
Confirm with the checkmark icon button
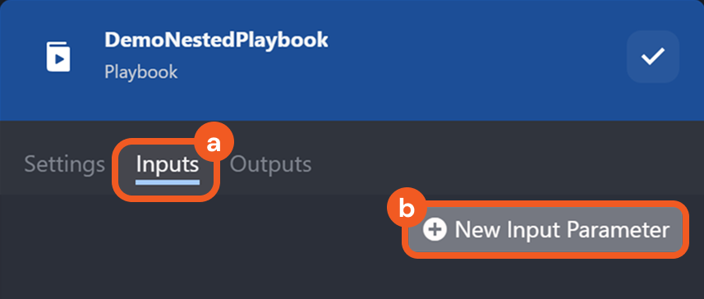(x=653, y=57)
